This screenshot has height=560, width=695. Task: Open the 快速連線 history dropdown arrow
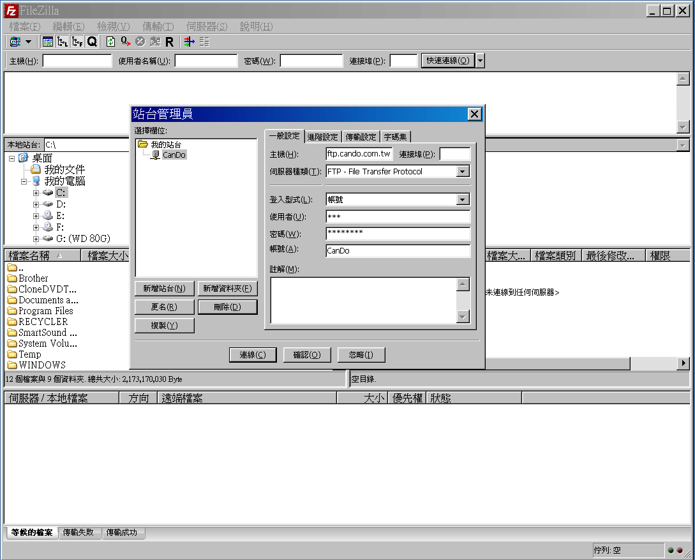(x=480, y=61)
